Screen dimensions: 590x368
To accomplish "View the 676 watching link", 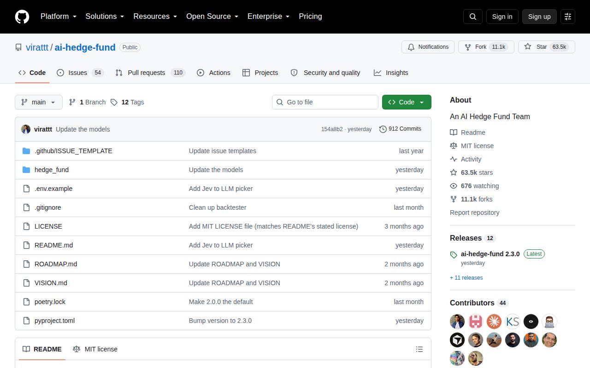I will pos(474,186).
